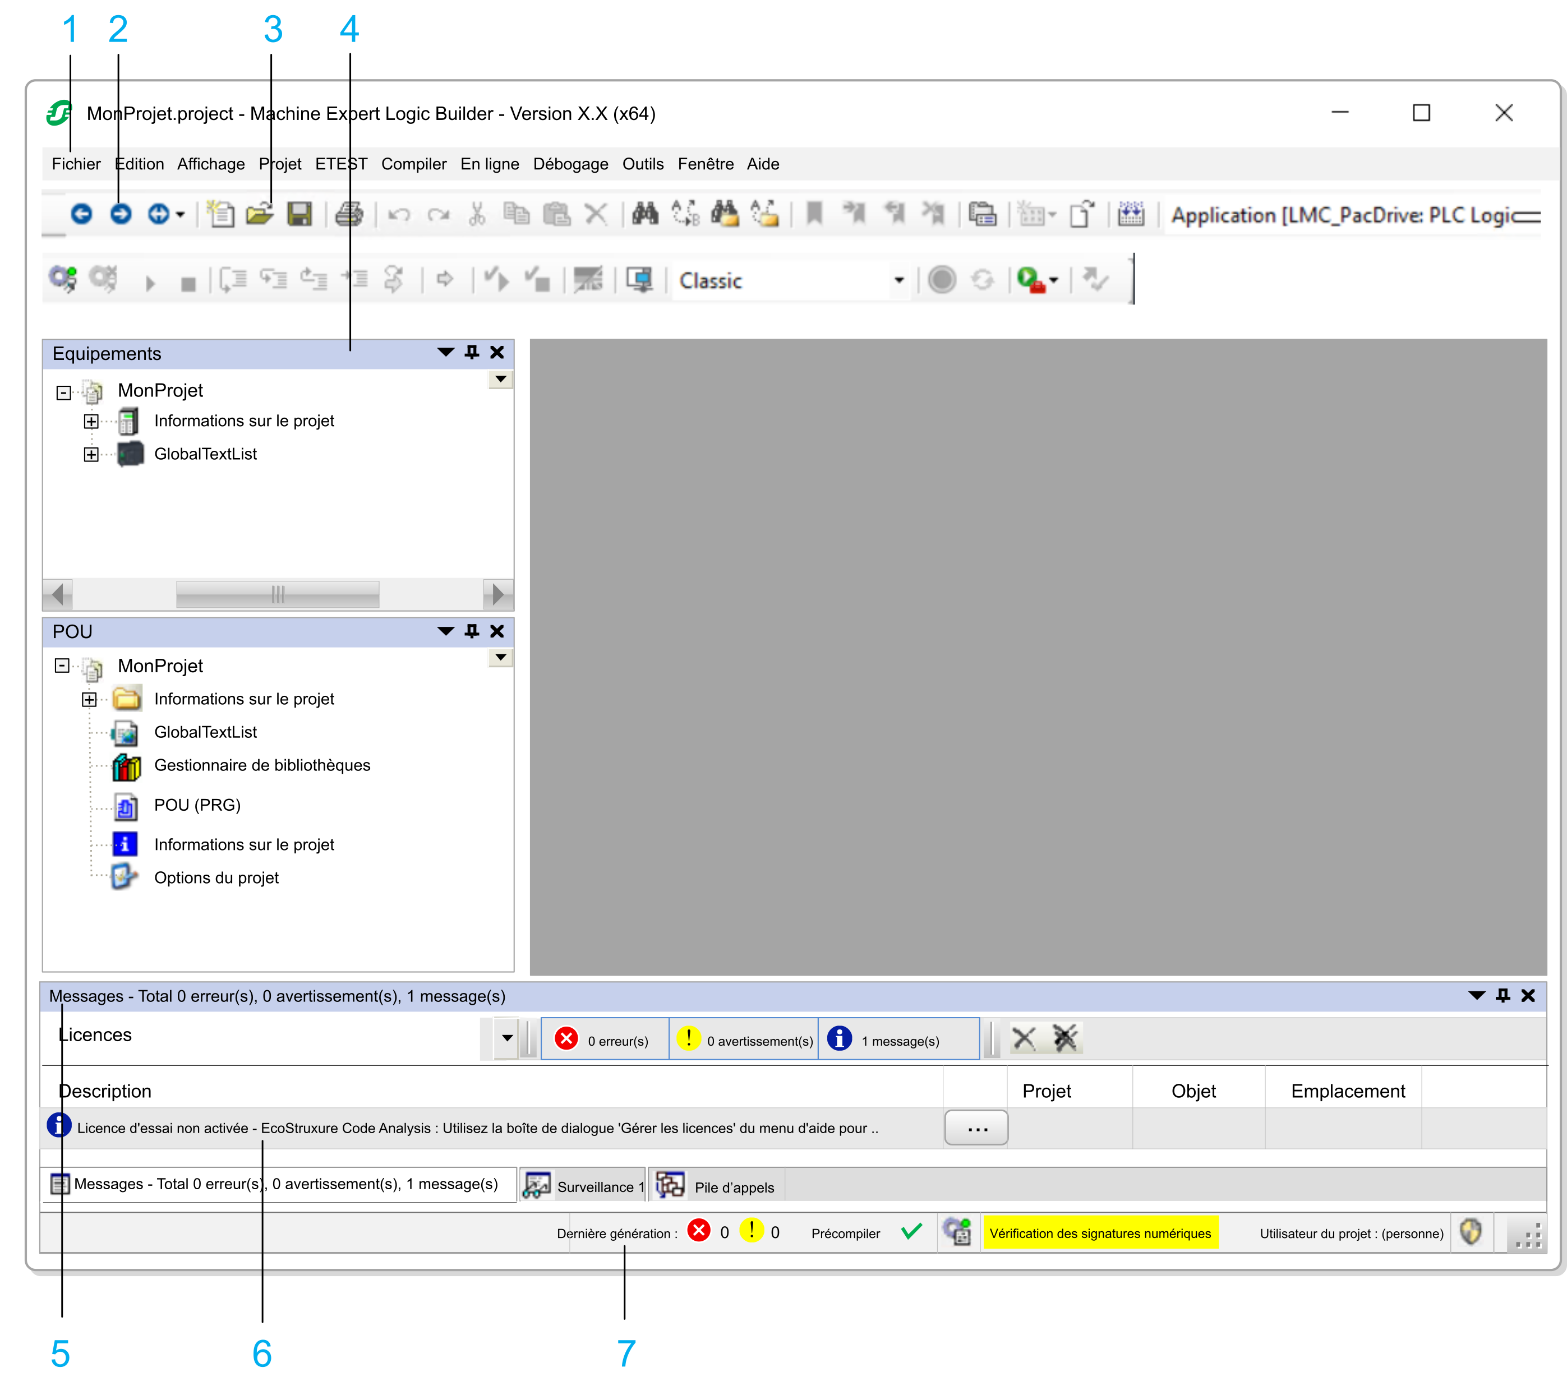Click the ellipsis details button in message row
The image size is (1567, 1386).
pos(976,1129)
